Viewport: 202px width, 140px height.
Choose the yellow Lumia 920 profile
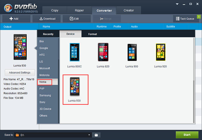pyautogui.click(x=161, y=55)
